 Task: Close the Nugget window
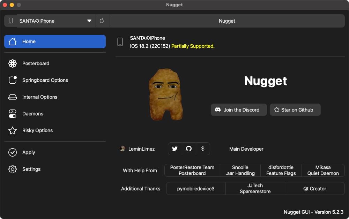pyautogui.click(x=5, y=5)
